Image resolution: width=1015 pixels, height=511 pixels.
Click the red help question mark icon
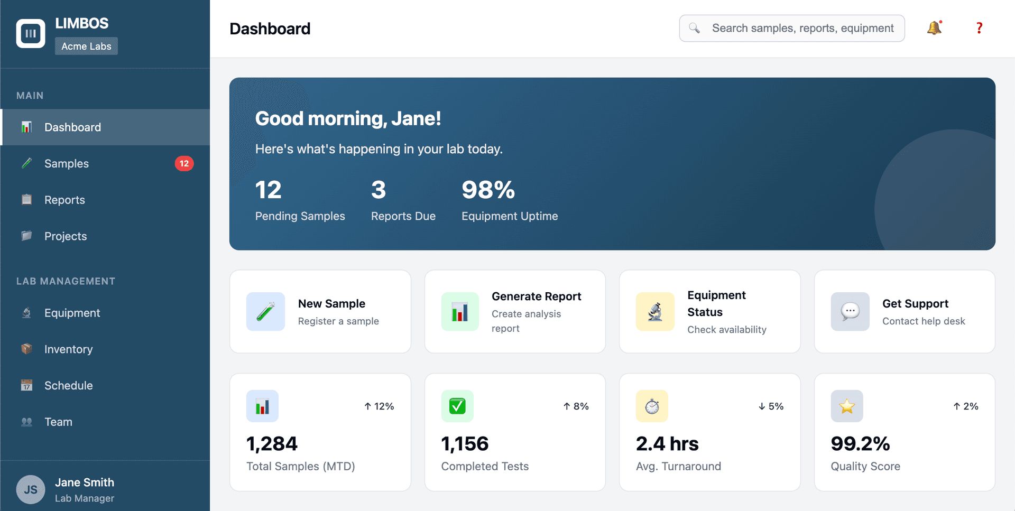point(980,28)
